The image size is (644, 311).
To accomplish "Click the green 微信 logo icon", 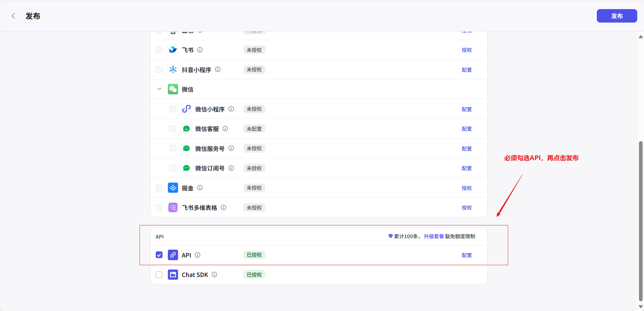I will 173,89.
